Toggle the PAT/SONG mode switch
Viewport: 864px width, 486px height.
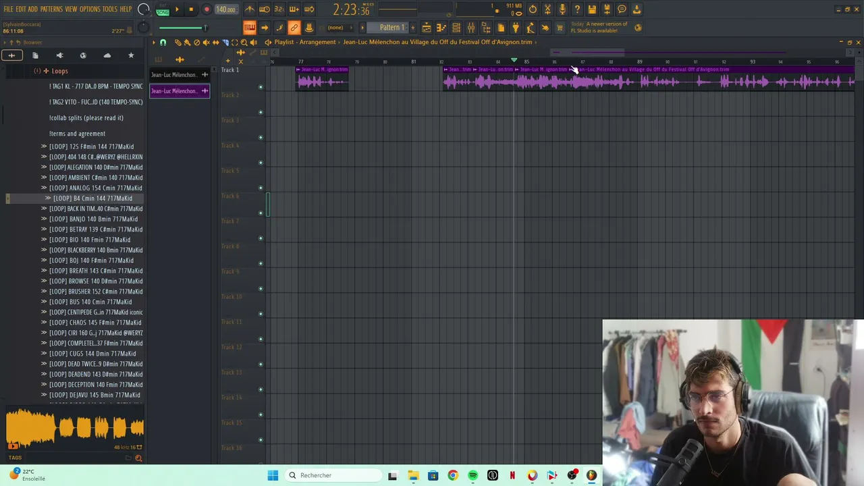163,9
